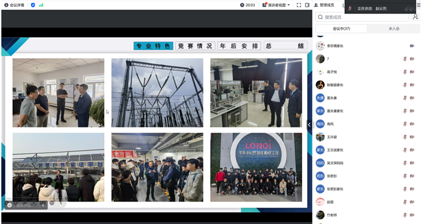Click the 妈妈 avatar circle

320,163
